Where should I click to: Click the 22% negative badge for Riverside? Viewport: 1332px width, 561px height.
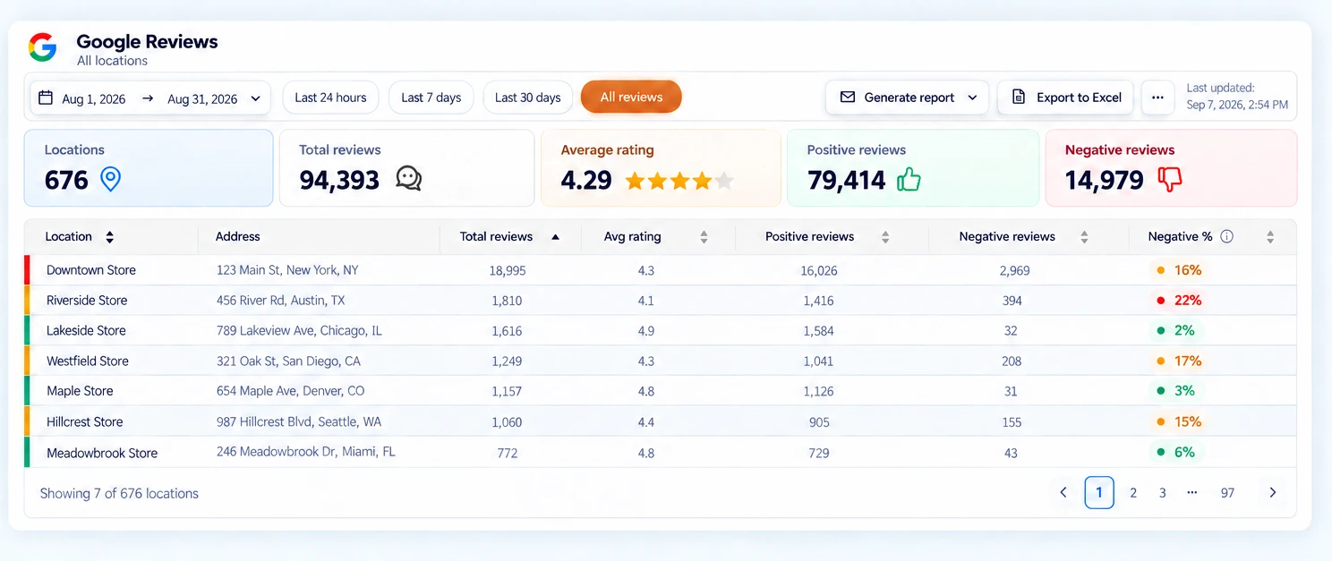tap(1179, 301)
